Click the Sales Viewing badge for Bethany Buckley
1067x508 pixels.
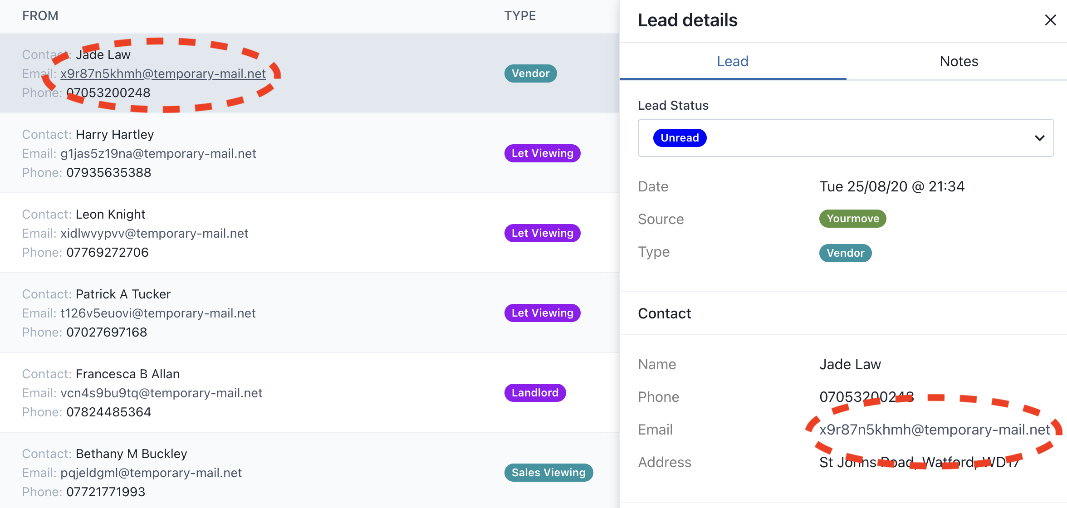click(548, 473)
